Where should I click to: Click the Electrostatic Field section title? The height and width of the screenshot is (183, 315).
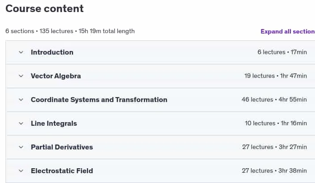(62, 171)
